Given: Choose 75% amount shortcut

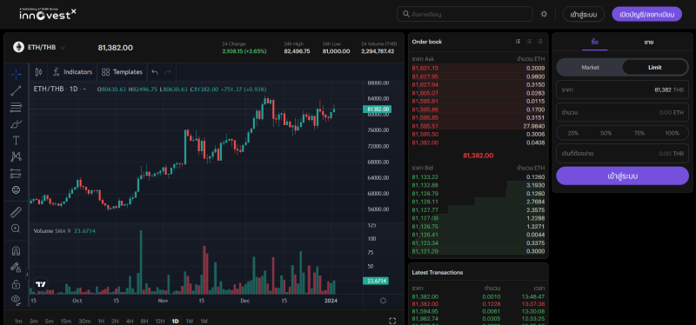Looking at the screenshot, I should (639, 133).
